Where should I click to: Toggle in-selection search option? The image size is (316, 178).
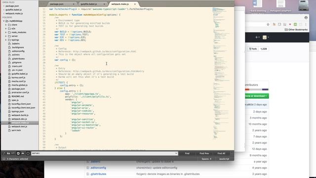(23, 153)
